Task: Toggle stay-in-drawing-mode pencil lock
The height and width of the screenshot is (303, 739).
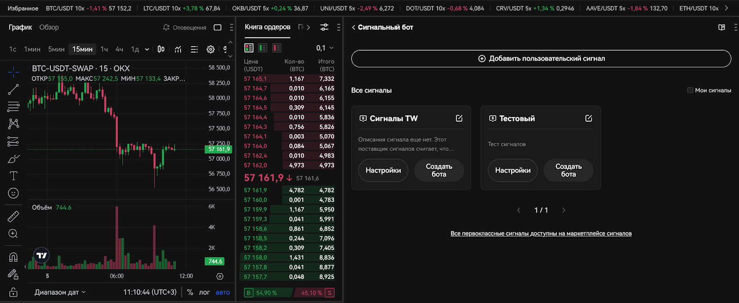Action: pyautogui.click(x=13, y=274)
